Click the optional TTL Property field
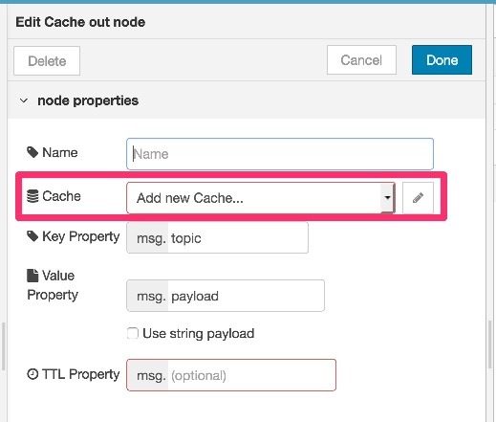This screenshot has width=496, height=422. tap(251, 375)
